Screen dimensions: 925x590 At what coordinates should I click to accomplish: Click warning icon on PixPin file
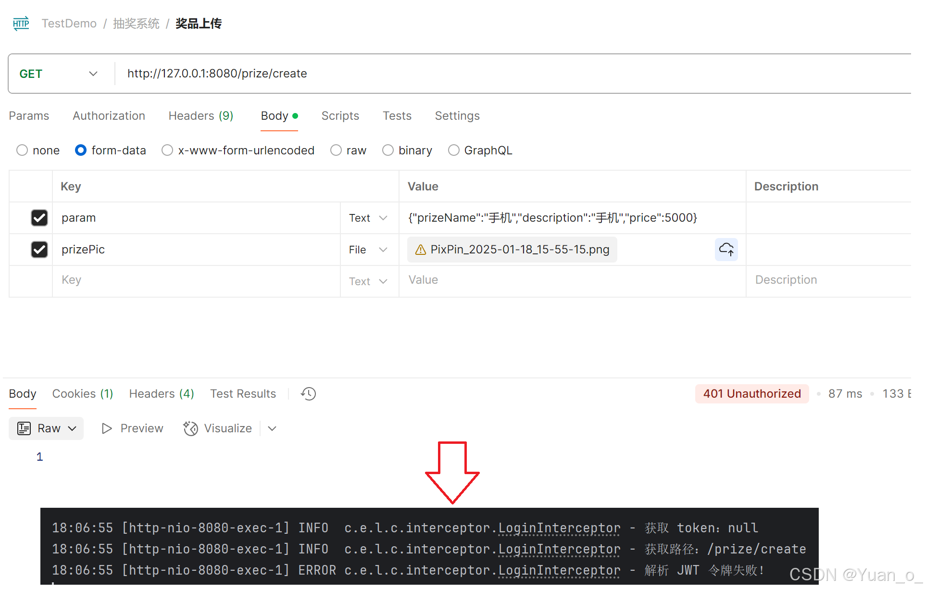[420, 250]
